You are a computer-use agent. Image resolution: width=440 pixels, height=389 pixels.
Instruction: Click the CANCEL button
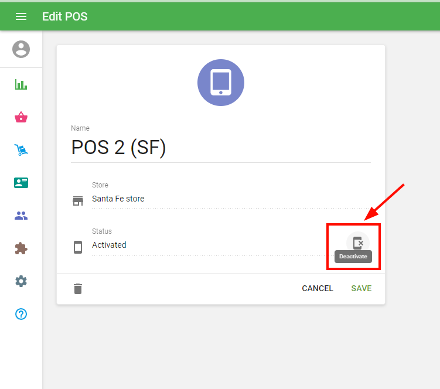coord(317,288)
